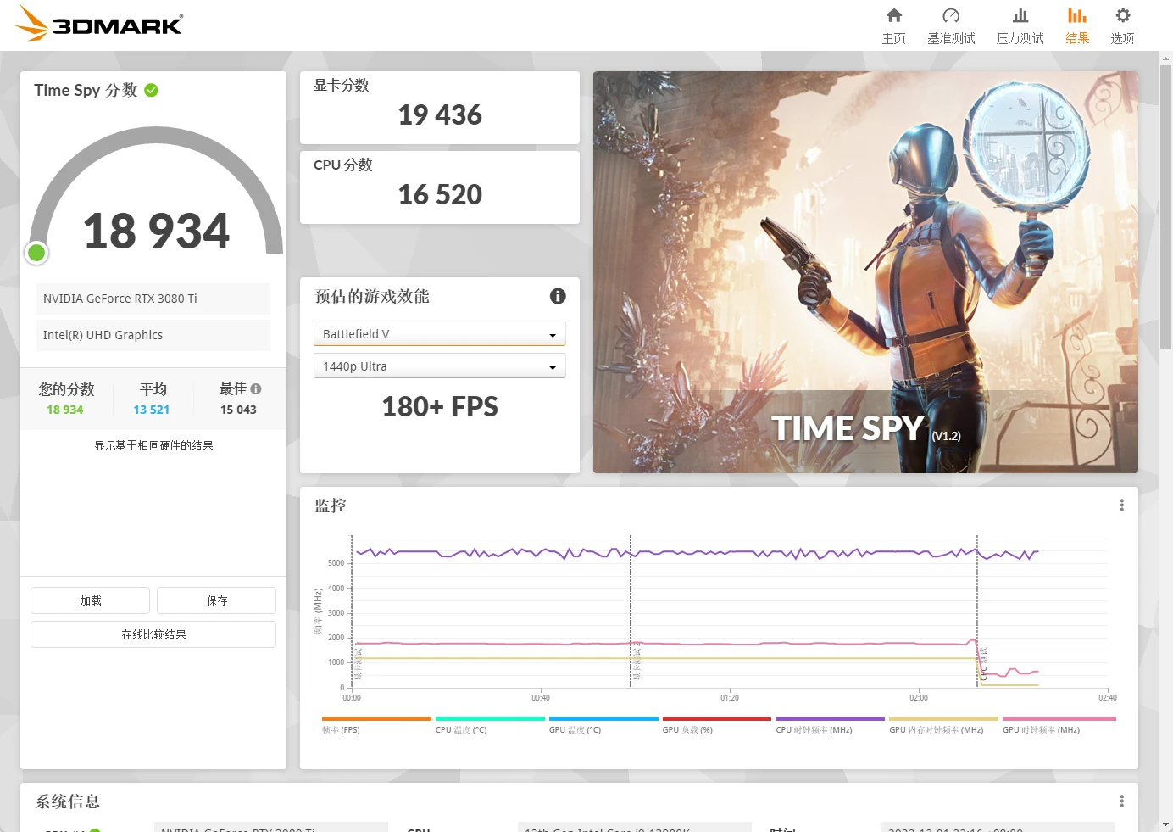Click the 保存 save button

coord(216,600)
